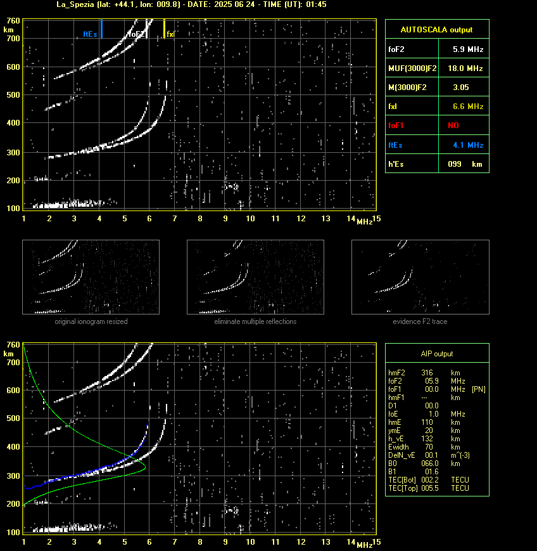Viewport: 537px width, 551px height.
Task: Click the 'original ionogram resized' thumbnail
Action: coord(91,277)
